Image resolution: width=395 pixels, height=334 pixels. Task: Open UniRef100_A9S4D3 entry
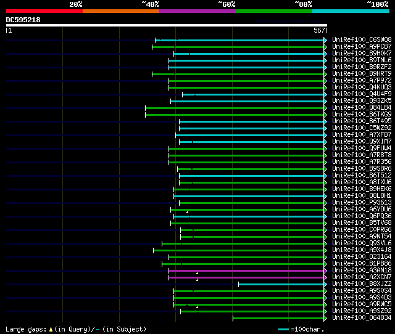click(x=362, y=298)
